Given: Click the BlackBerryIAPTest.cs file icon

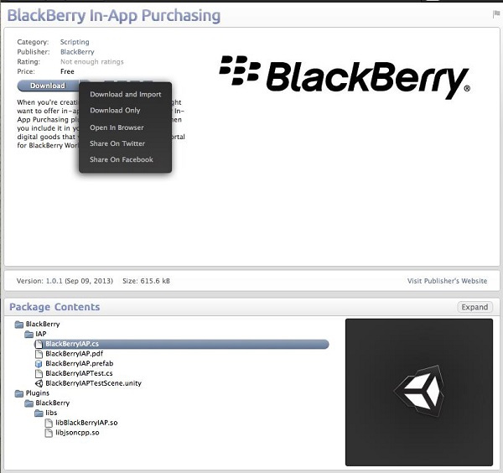Looking at the screenshot, I should click(x=39, y=373).
